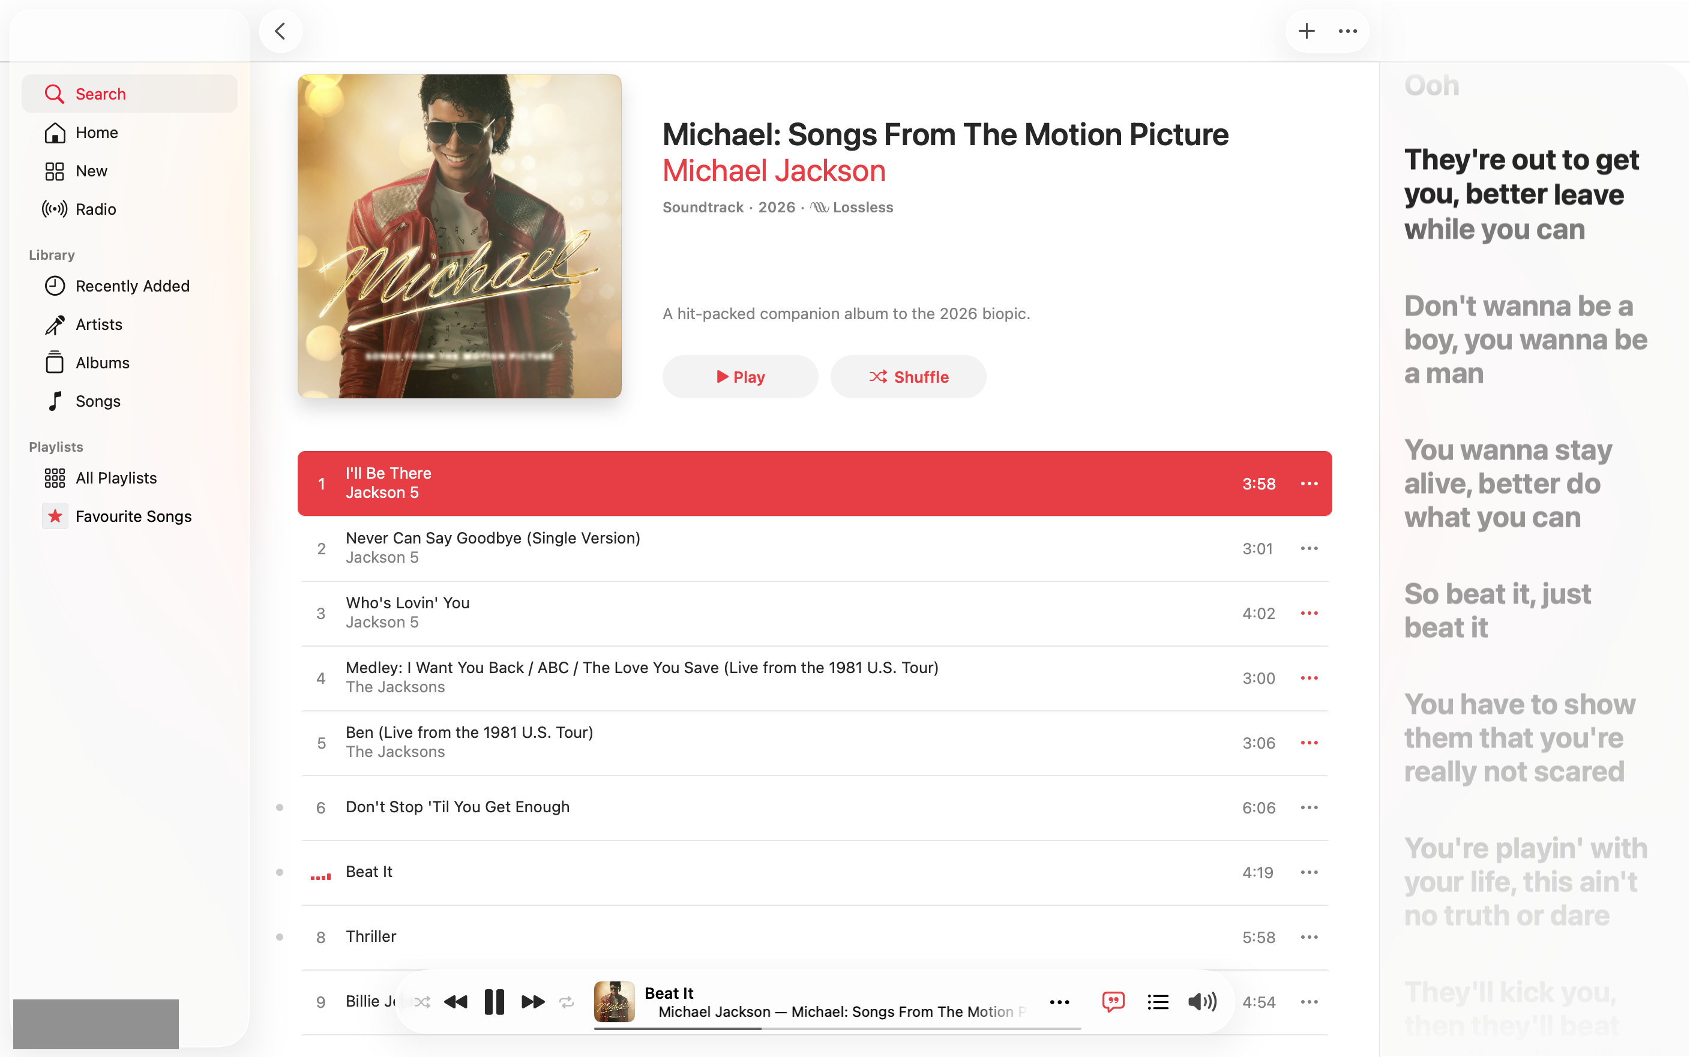Click the red Play button

tap(740, 377)
